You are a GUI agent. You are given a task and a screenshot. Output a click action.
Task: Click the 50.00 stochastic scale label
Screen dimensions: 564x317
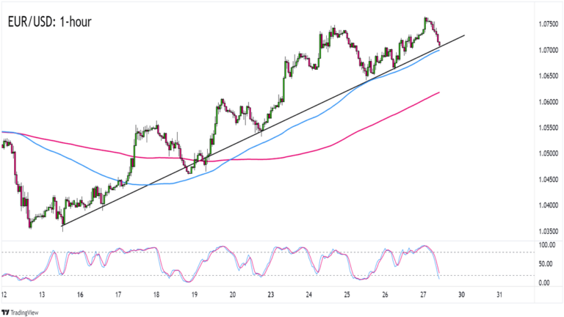(546, 264)
